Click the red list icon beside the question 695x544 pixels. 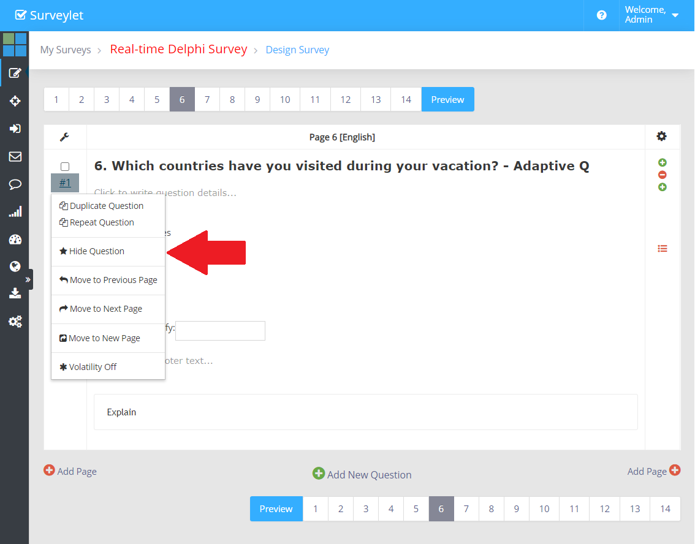point(662,249)
